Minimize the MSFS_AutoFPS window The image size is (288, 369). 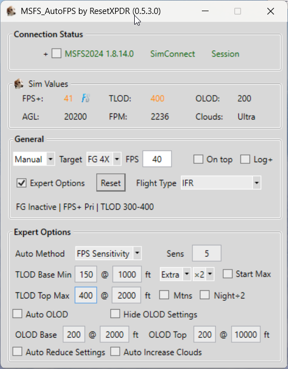click(x=205, y=11)
